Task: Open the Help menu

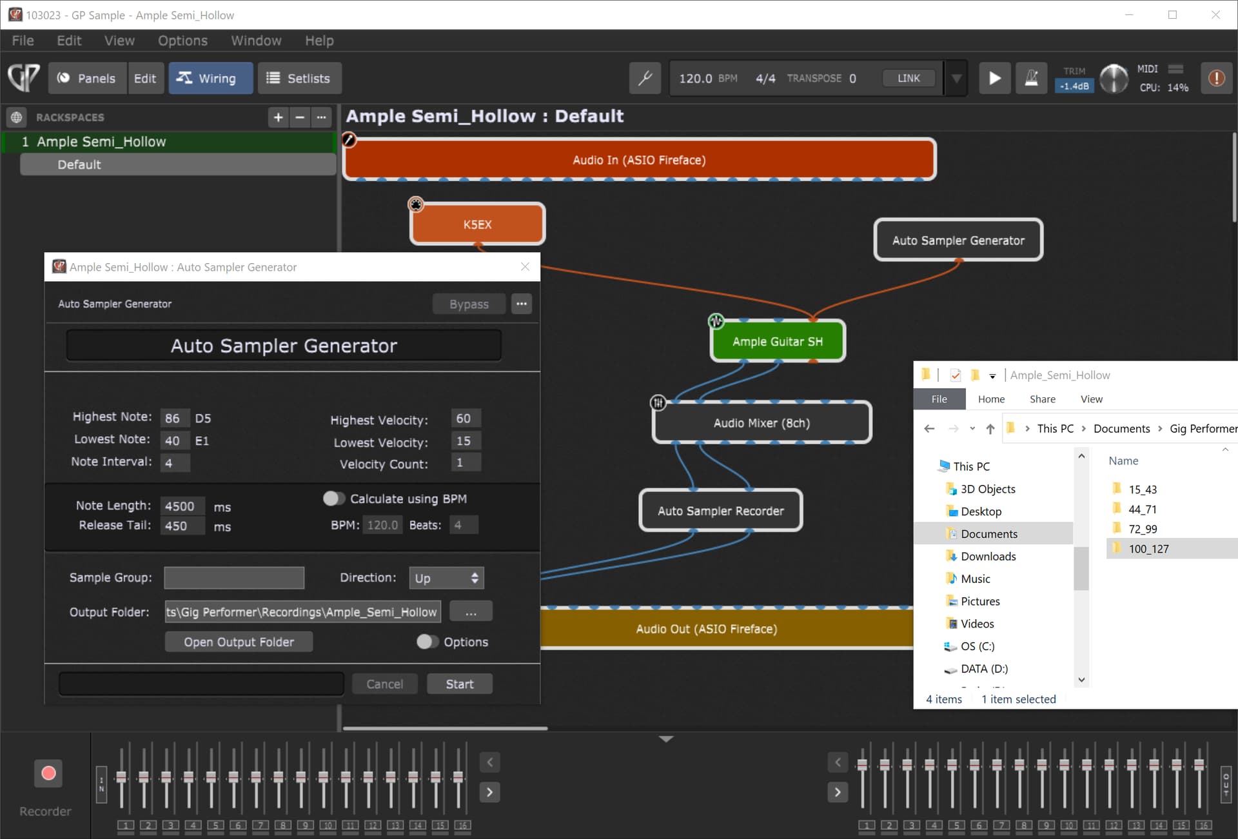Action: (x=319, y=41)
